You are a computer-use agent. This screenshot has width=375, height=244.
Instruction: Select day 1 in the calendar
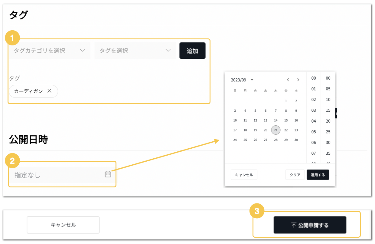(286, 101)
